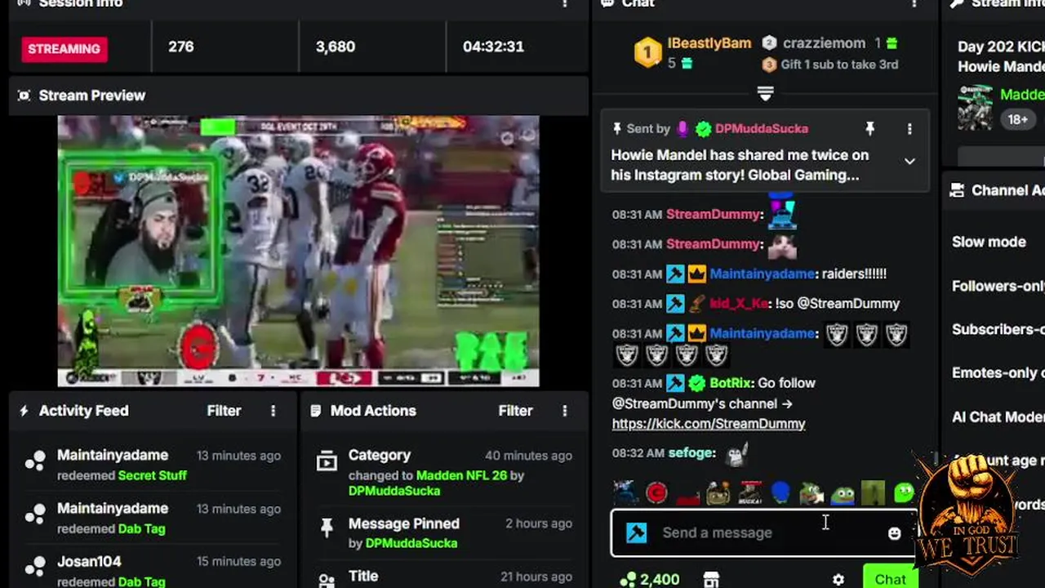
Task: Click the kid_X_Ke username in chat
Action: pyautogui.click(x=739, y=304)
